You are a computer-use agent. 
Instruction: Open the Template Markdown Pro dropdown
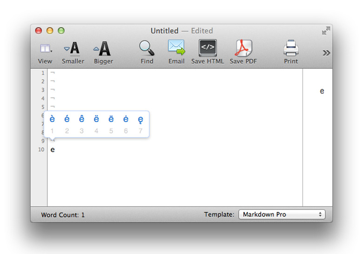282,214
